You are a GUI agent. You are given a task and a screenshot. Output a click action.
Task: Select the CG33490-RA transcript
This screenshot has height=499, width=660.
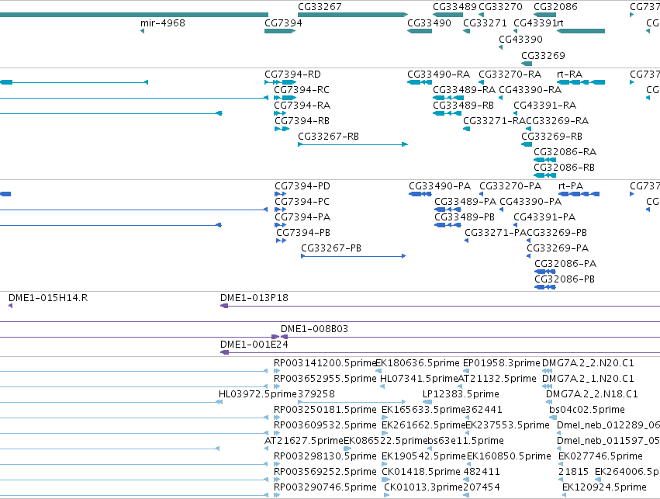(x=420, y=82)
